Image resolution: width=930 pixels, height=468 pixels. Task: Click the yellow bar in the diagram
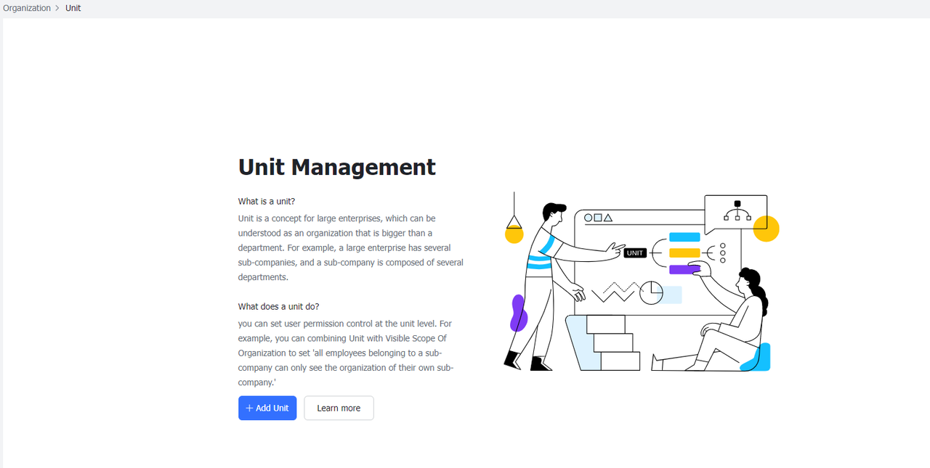[x=684, y=253]
